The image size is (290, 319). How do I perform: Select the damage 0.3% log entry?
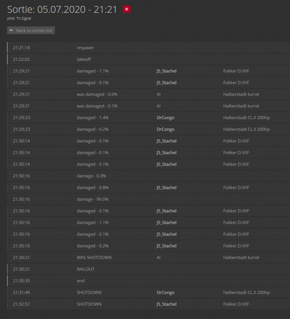[91, 176]
